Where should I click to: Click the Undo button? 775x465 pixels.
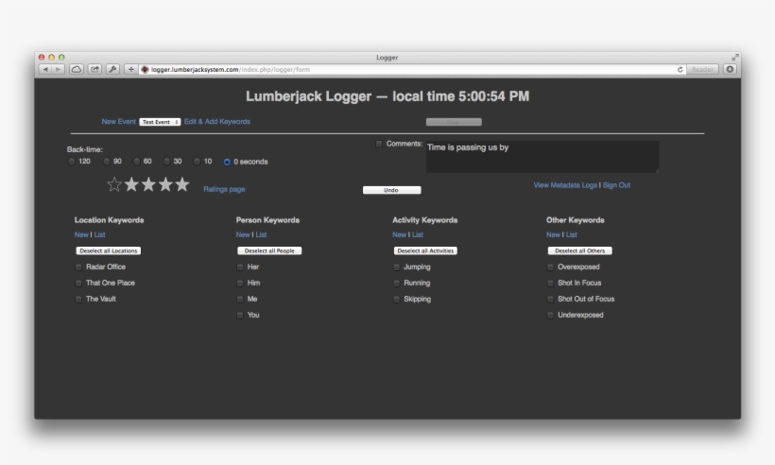392,190
